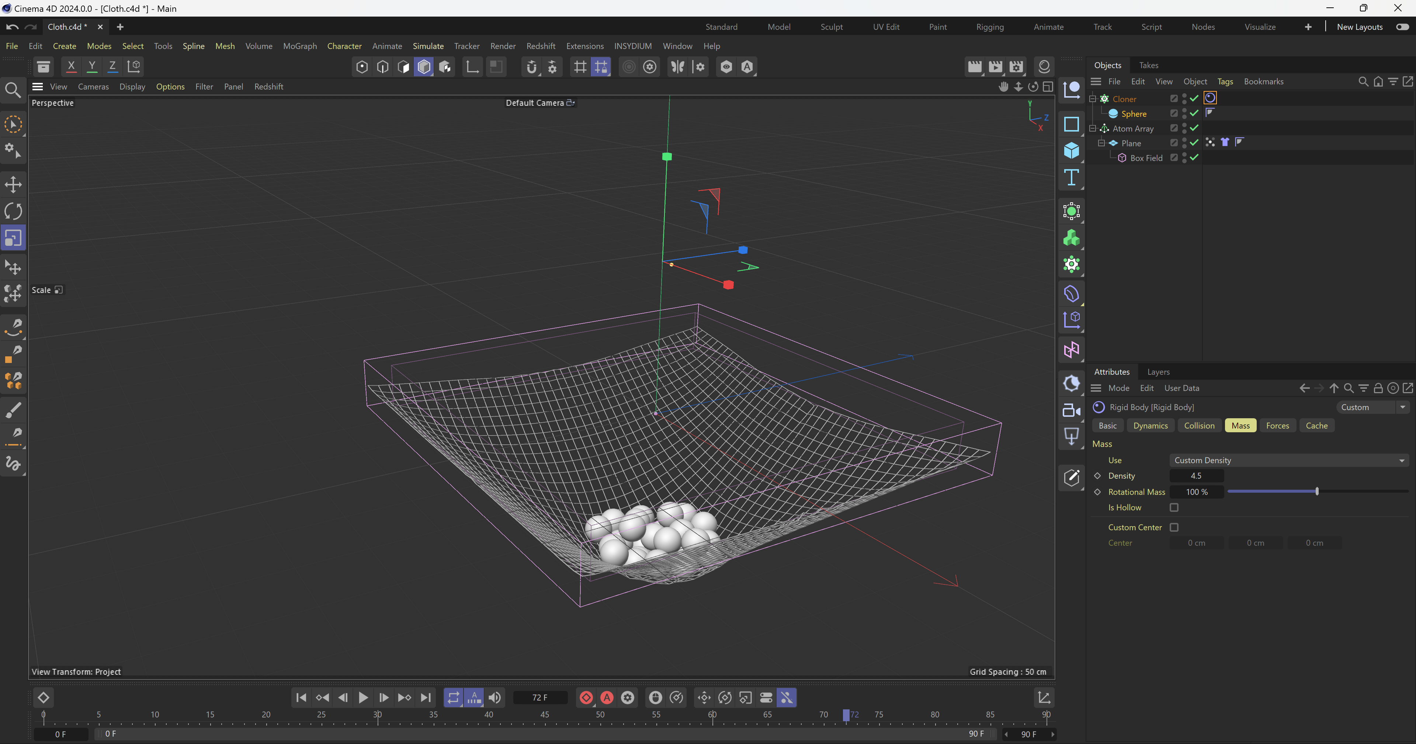Click the Cloth tag on Plane

pyautogui.click(x=1225, y=142)
